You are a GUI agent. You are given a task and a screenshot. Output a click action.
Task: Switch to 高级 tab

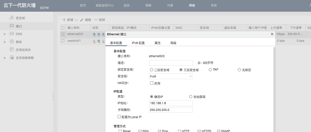pyautogui.click(x=173, y=43)
